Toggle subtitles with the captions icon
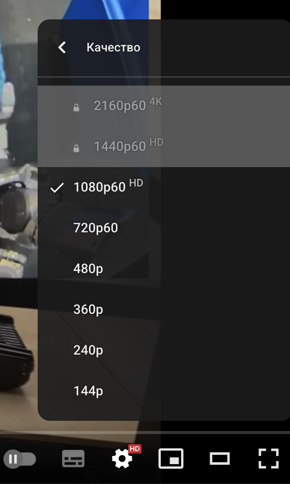Viewport: 290px width, 484px height. [x=73, y=459]
